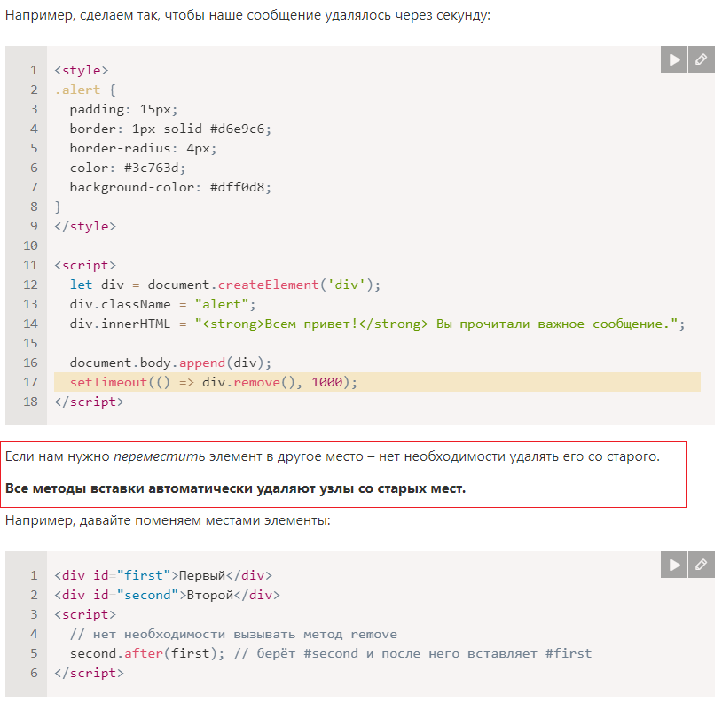Screen dimensions: 722x710
Task: Run the first/second div swap example
Action: [x=673, y=565]
